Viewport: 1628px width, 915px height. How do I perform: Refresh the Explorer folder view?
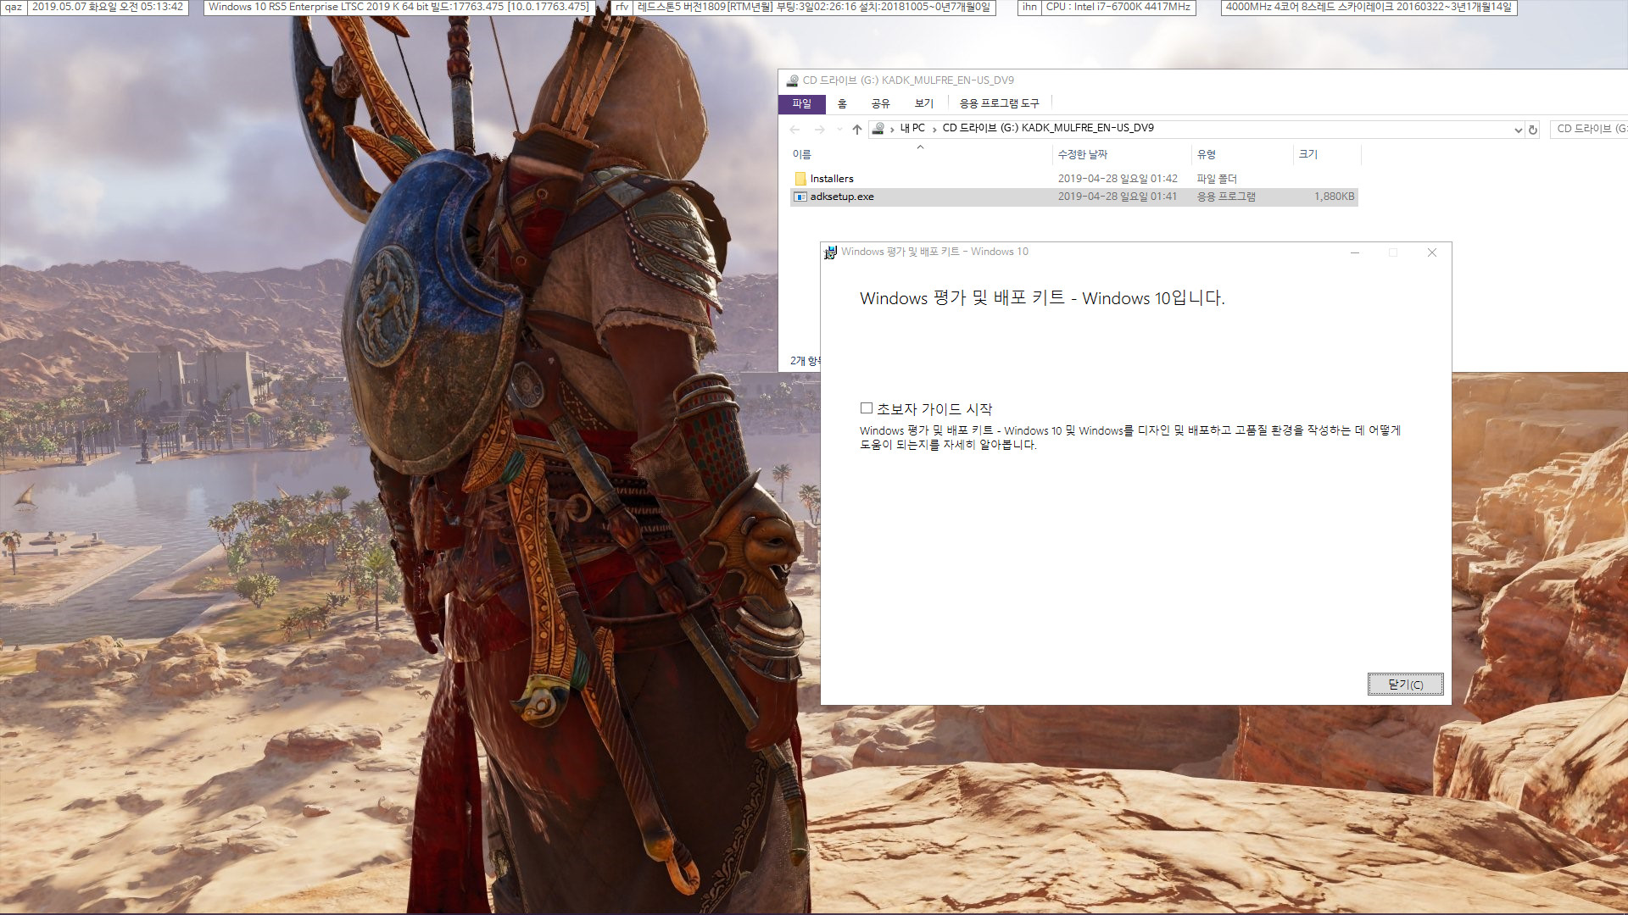click(1533, 130)
